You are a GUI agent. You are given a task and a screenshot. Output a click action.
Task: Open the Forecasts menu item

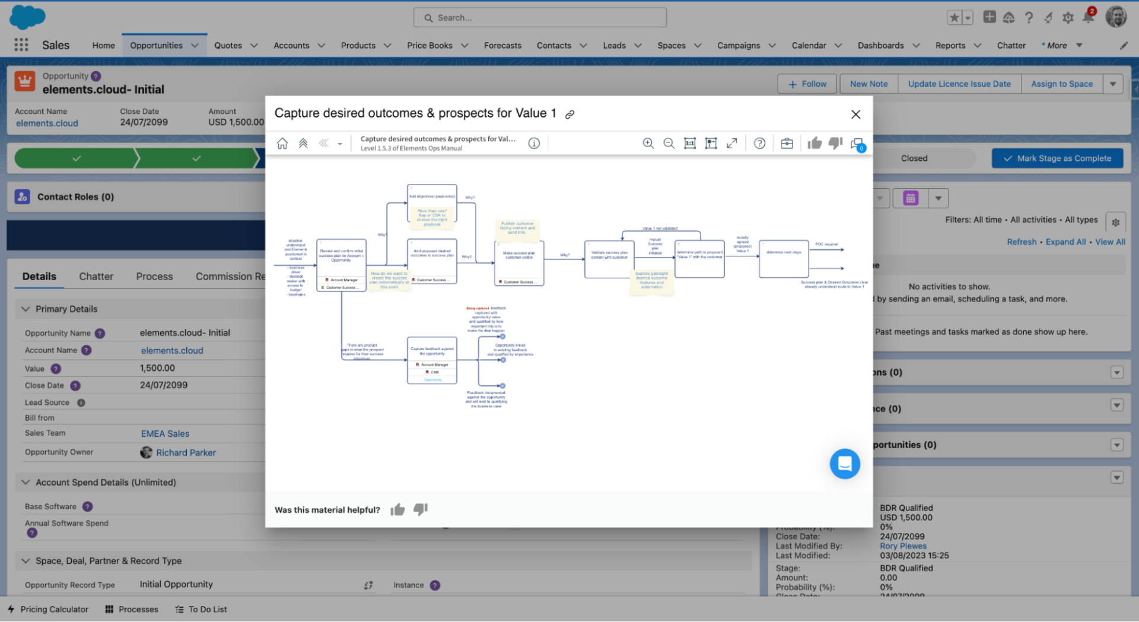pos(502,45)
